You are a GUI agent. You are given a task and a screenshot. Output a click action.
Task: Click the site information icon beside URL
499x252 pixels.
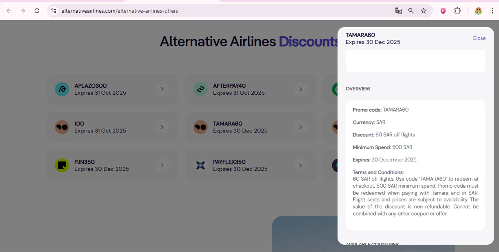[54, 11]
